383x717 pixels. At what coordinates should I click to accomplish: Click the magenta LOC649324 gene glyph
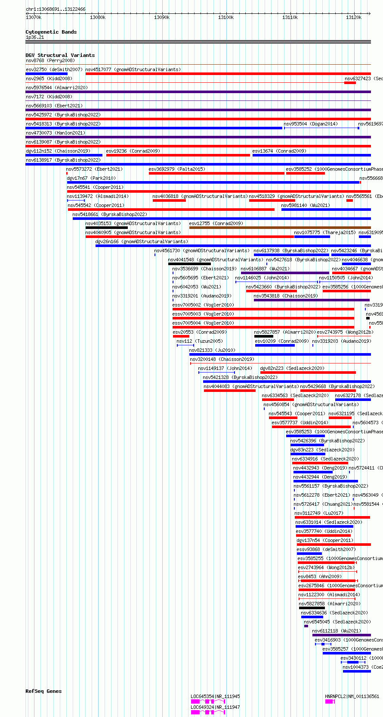pyautogui.click(x=208, y=712)
